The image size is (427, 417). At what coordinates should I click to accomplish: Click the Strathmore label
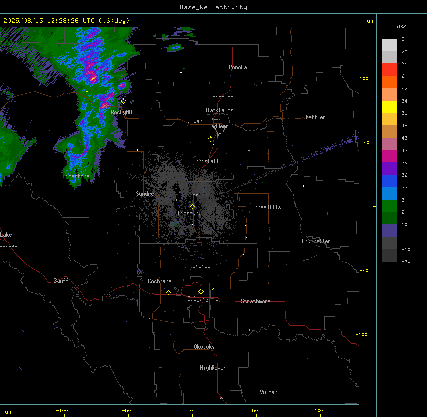(256, 301)
